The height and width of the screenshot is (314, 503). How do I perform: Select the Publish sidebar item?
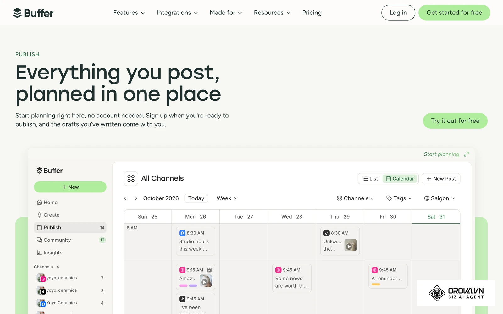70,228
